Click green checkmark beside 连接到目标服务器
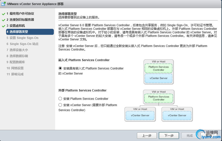The width and height of the screenshot is (222, 141). coord(3,20)
